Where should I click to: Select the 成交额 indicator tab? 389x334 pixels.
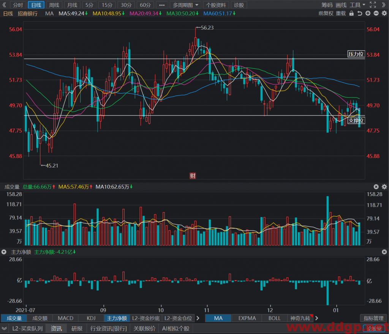[x=40, y=318]
